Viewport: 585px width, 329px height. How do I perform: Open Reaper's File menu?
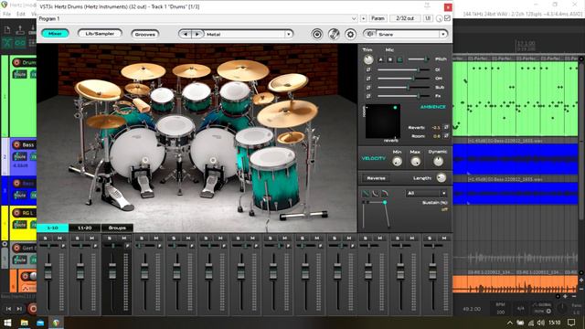(6, 15)
